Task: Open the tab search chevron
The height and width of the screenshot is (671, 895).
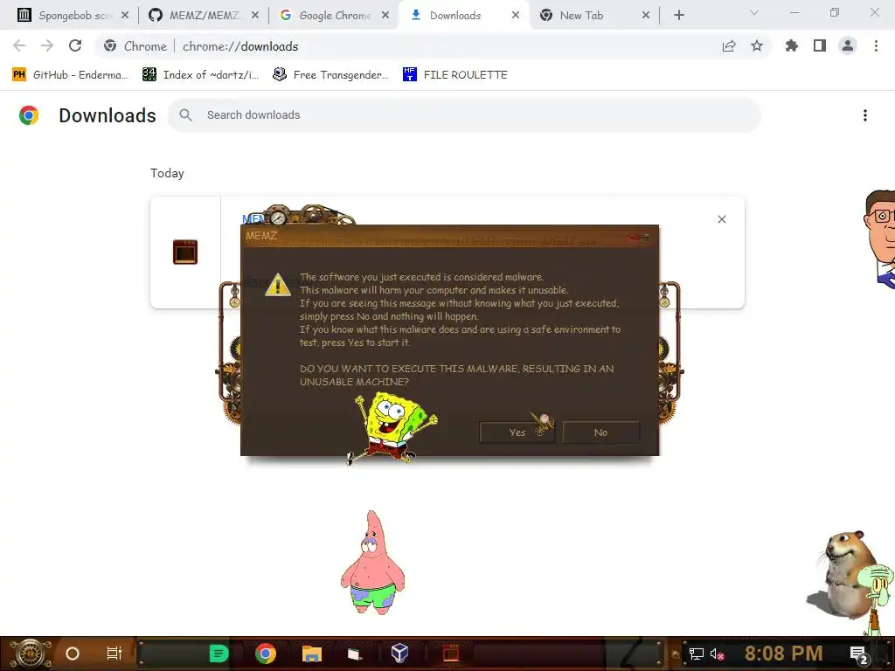Action: 754,12
